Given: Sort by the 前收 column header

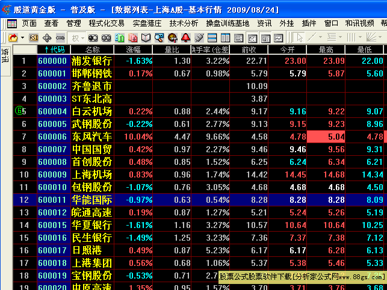Looking at the screenshot, I should [249, 50].
